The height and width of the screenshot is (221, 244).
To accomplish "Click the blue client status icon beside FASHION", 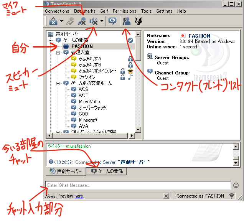I will tap(66, 46).
